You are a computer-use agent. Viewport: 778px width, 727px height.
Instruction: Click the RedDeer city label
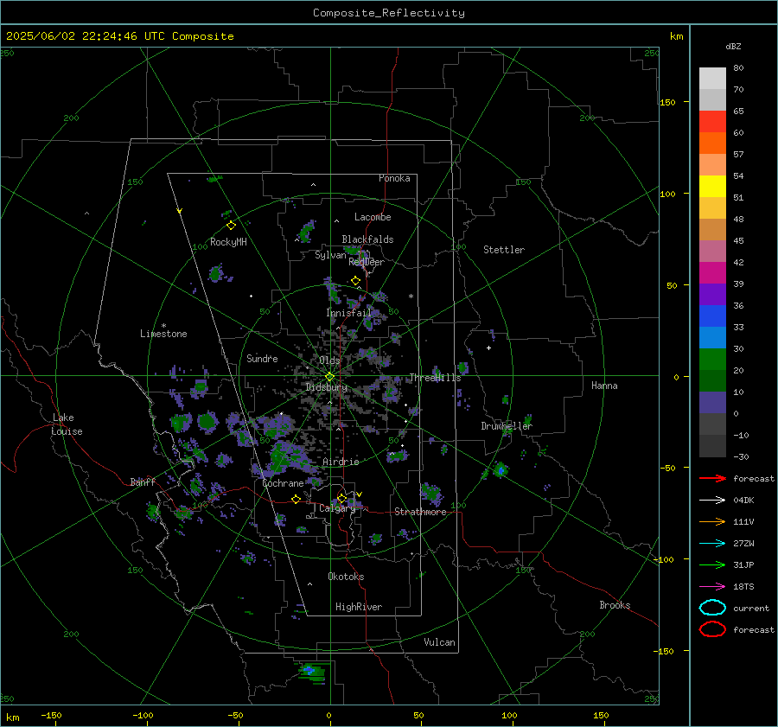[367, 262]
